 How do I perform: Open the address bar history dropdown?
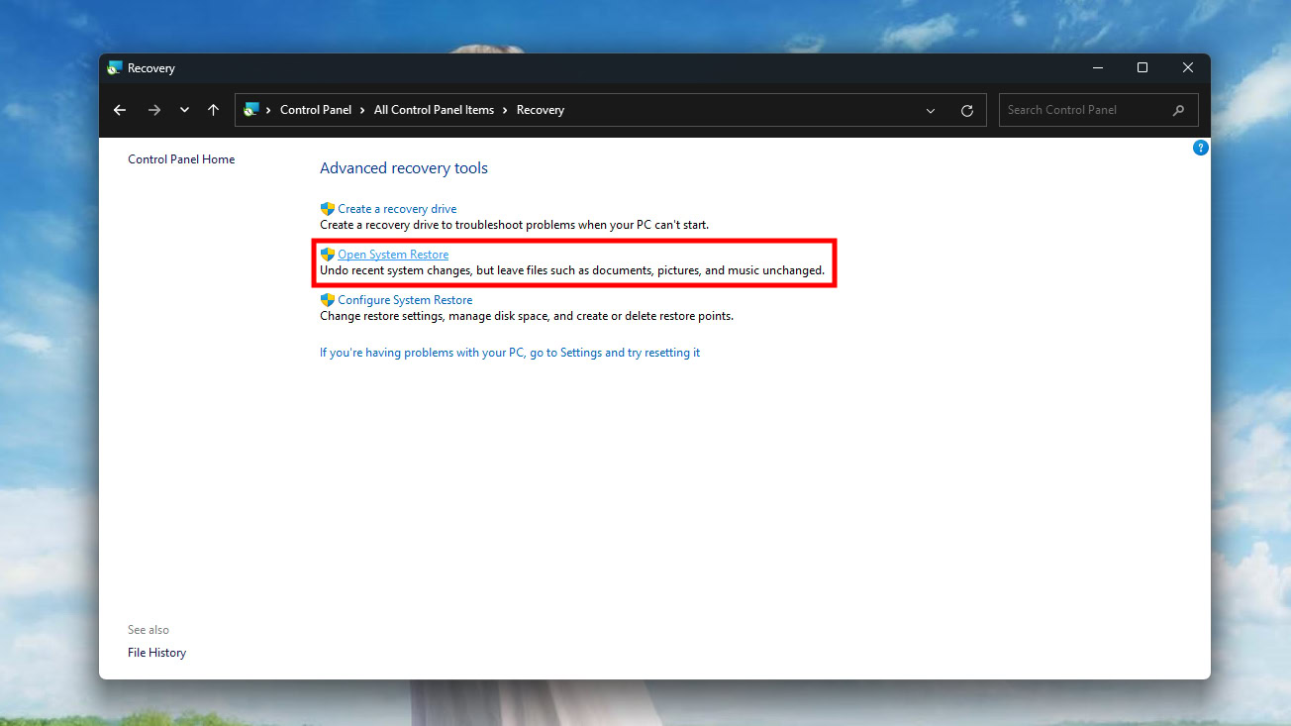[931, 110]
